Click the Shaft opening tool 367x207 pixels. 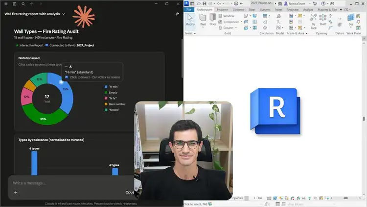click(323, 20)
